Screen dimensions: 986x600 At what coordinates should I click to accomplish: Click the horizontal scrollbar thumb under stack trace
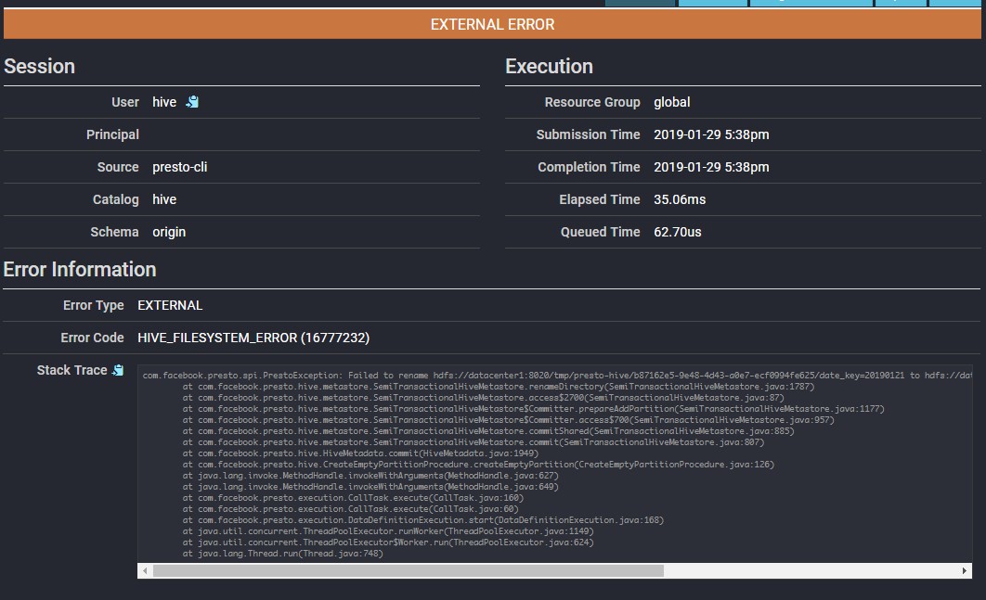(409, 570)
